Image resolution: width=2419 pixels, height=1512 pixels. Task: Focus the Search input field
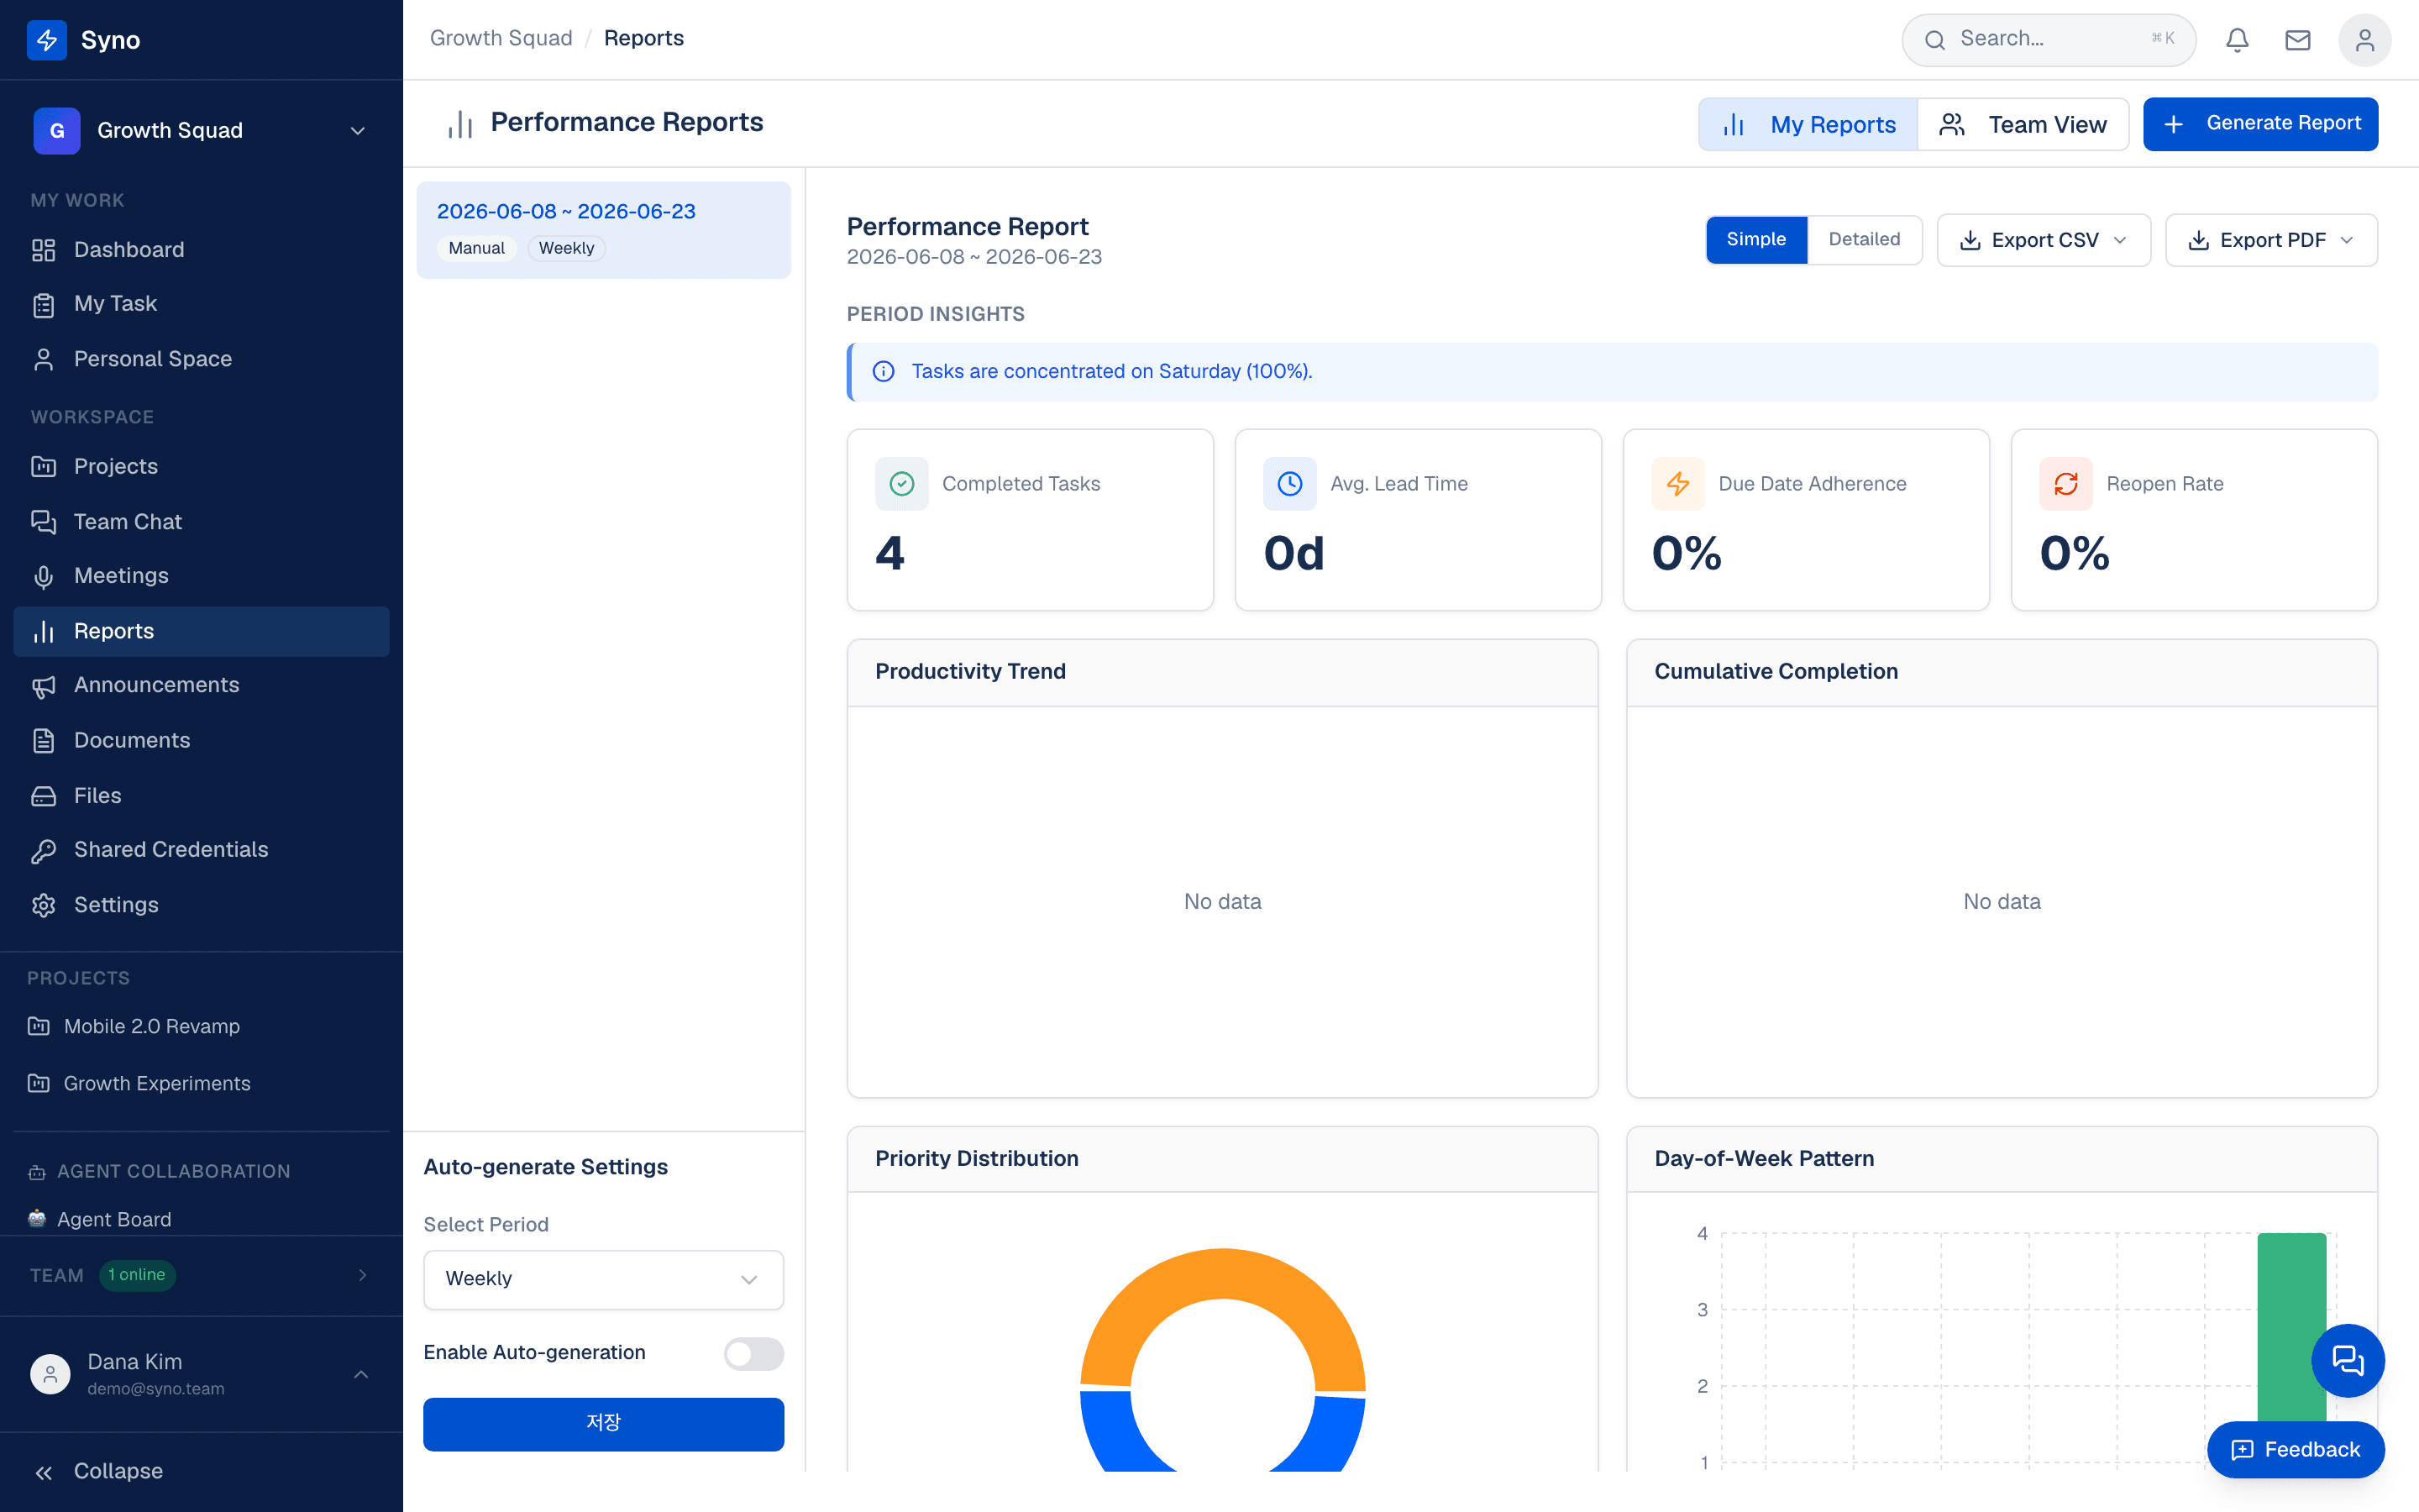2048,40
